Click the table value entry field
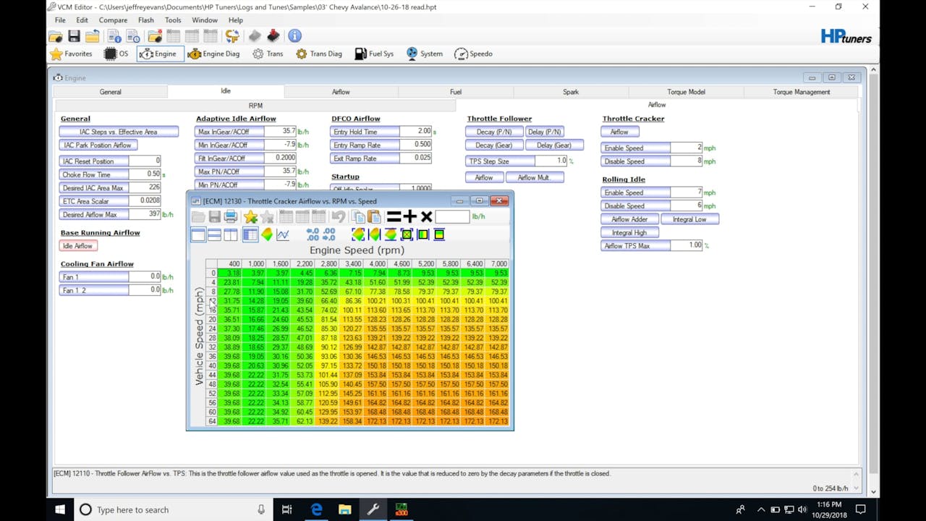926x521 pixels. (452, 216)
